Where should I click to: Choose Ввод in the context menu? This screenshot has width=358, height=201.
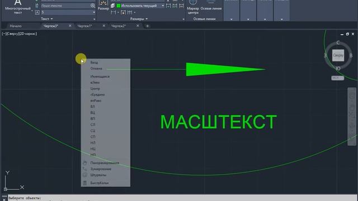tap(106, 63)
